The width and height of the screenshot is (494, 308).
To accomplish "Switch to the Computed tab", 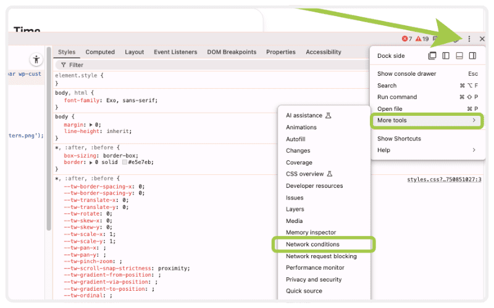I will (100, 52).
